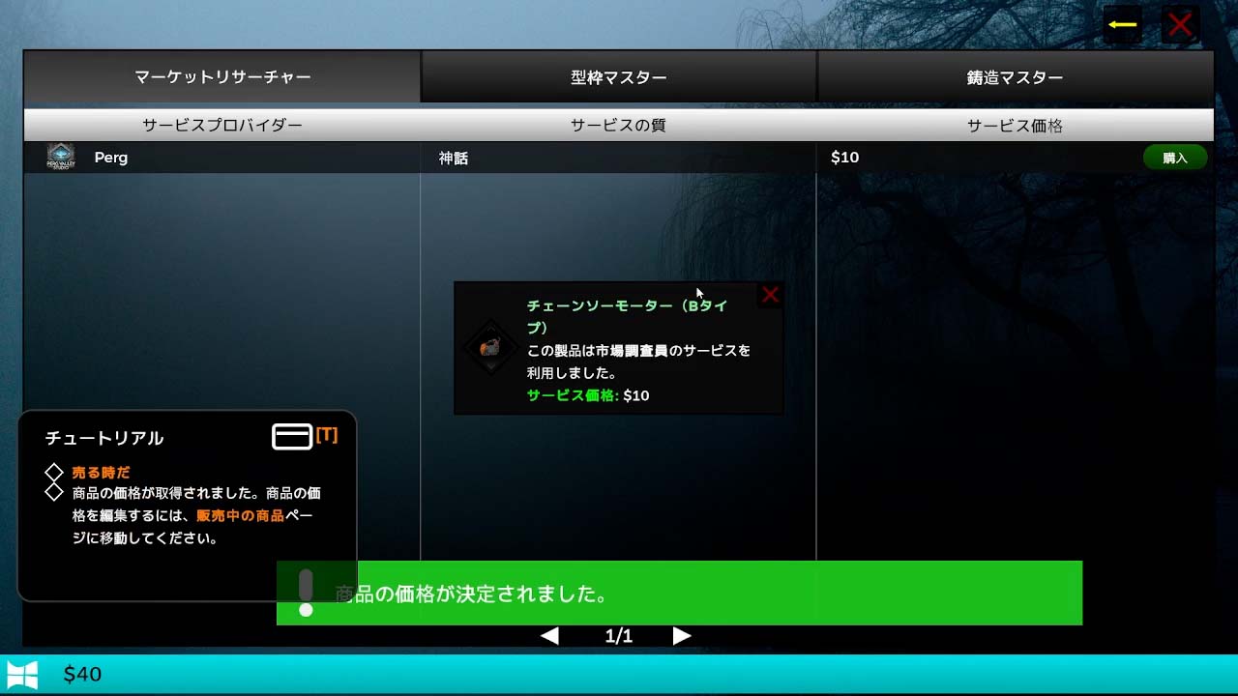The width and height of the screenshot is (1238, 696).
Task: Click the diamond marker beside 商品の価格が取得されました
Action: tap(54, 493)
